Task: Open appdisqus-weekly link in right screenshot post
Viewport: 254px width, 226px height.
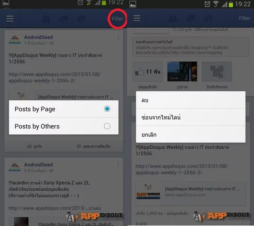Action: click(x=182, y=169)
